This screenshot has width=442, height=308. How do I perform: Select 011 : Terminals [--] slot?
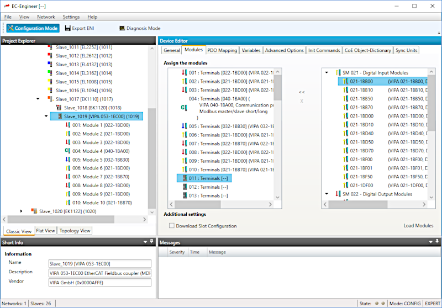[204, 178]
